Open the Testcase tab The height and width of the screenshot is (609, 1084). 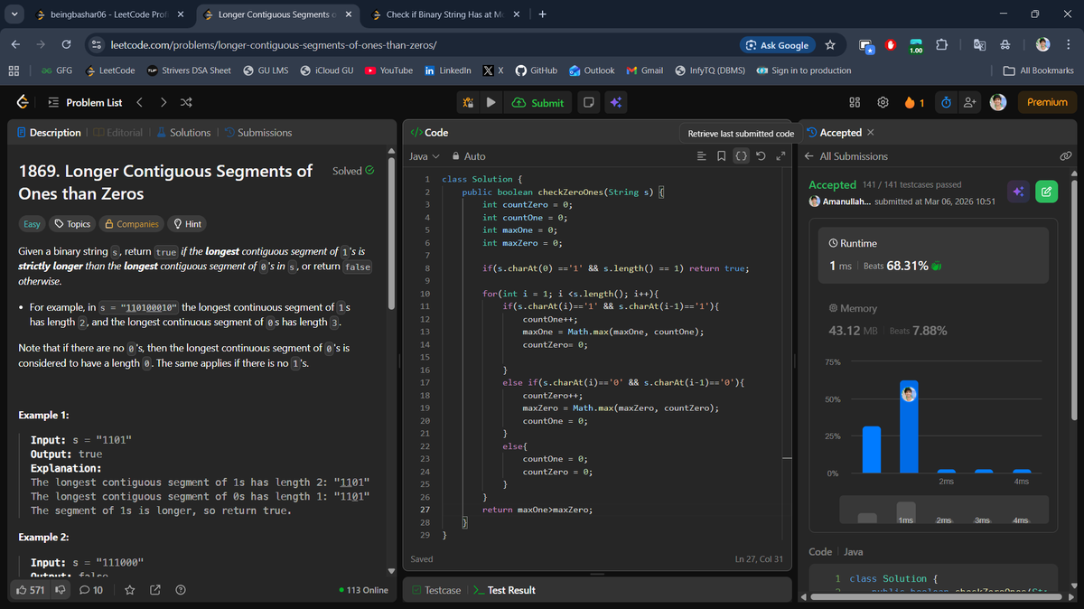click(x=435, y=590)
